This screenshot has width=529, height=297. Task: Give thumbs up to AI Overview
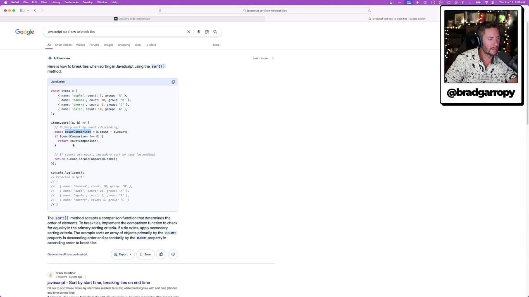point(161,255)
